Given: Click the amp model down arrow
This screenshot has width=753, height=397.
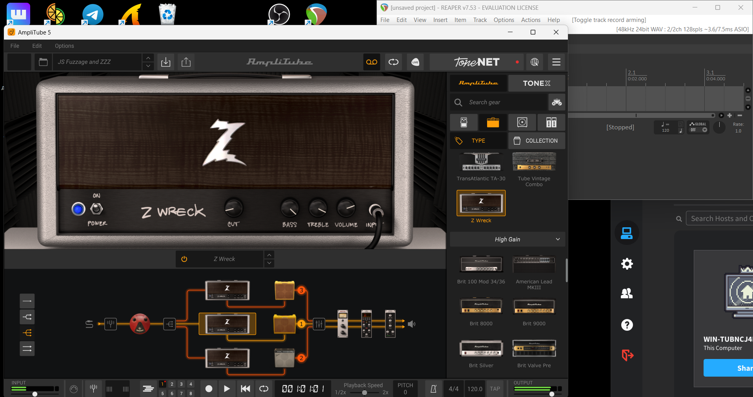Looking at the screenshot, I should pyautogui.click(x=269, y=263).
